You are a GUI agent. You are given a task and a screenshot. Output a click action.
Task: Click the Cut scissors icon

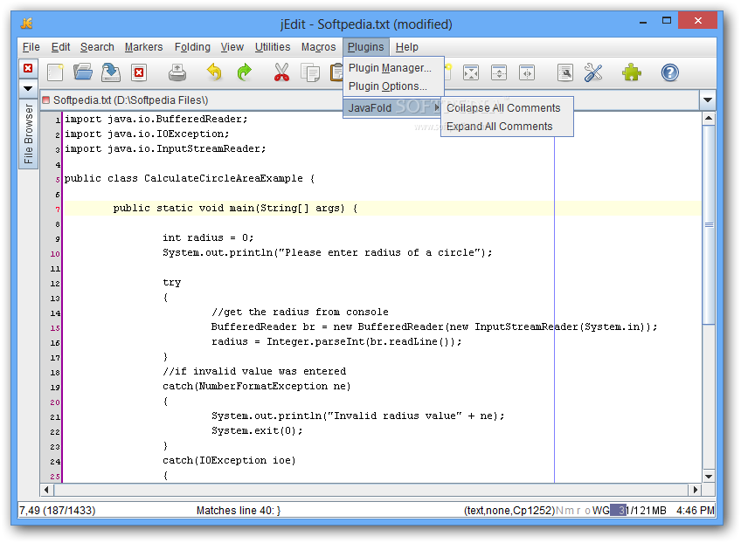[281, 72]
